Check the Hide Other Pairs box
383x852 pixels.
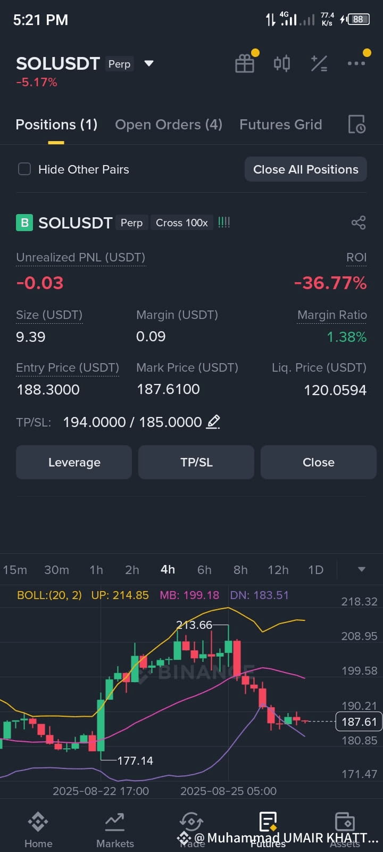click(24, 169)
